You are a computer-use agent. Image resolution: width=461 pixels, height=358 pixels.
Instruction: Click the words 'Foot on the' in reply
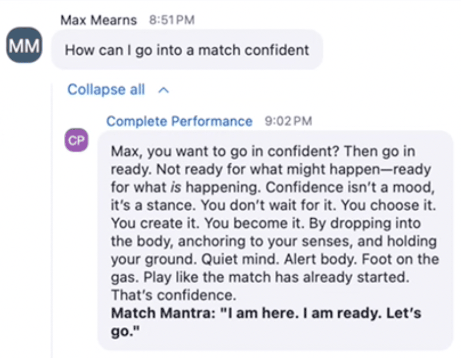[400, 260]
